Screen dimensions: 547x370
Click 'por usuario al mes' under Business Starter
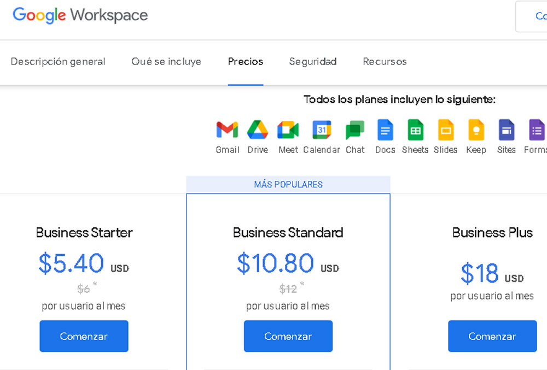click(x=83, y=306)
